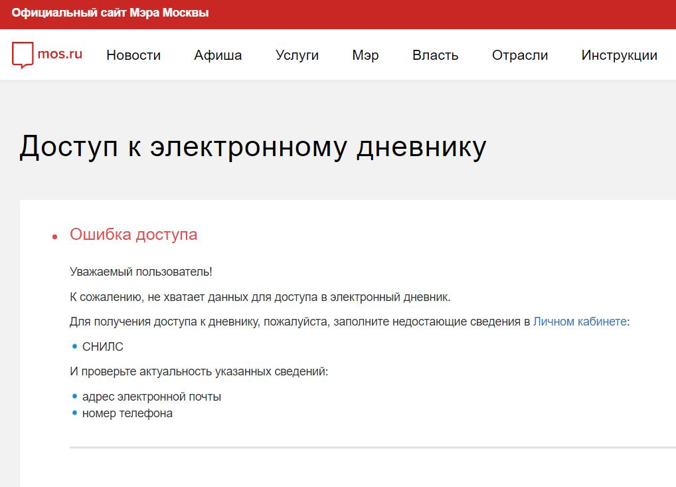This screenshot has height=487, width=676.
Task: Click the адрес электронной почты list item
Action: coord(151,397)
